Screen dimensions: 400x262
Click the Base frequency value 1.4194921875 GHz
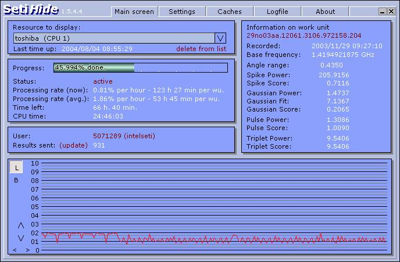click(343, 55)
